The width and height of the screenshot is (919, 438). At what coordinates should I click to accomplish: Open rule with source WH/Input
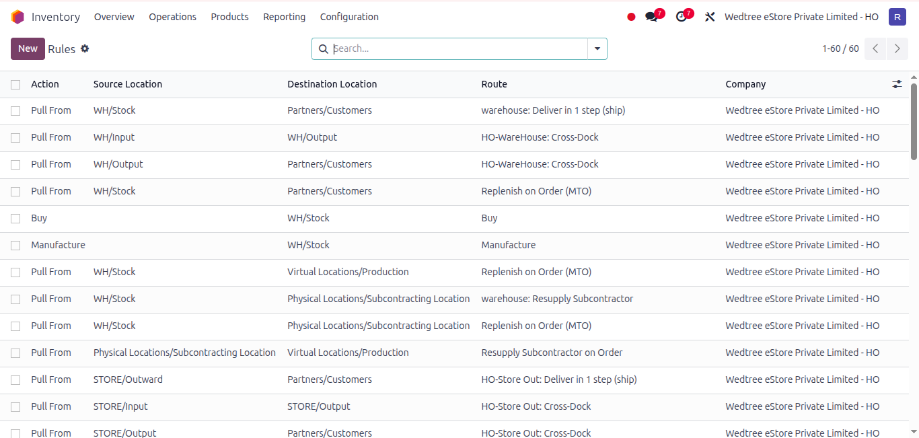coord(114,137)
